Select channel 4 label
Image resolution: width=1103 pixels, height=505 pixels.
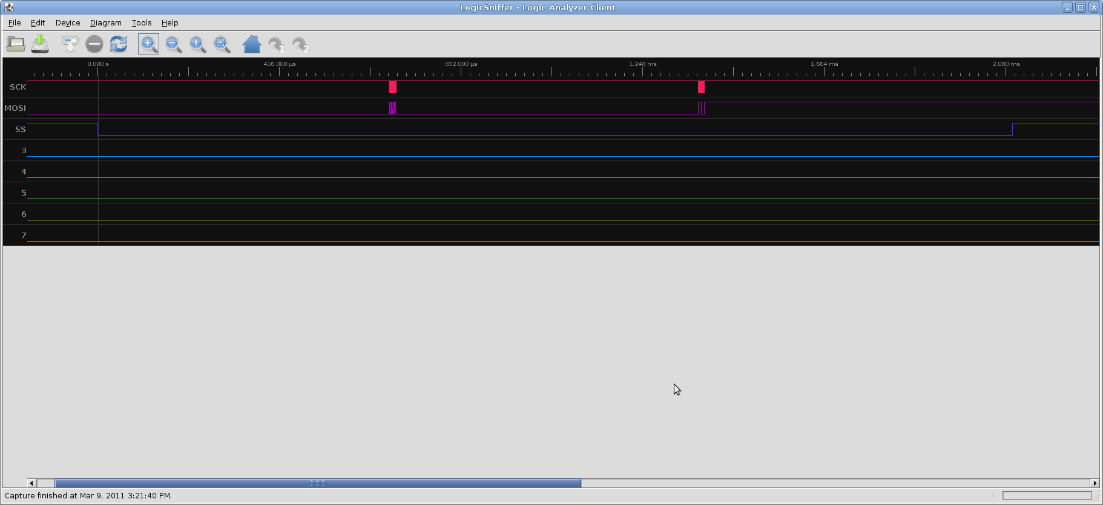tap(24, 171)
